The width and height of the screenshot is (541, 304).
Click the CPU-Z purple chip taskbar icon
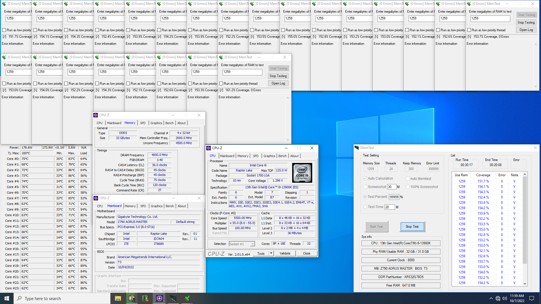point(159,298)
